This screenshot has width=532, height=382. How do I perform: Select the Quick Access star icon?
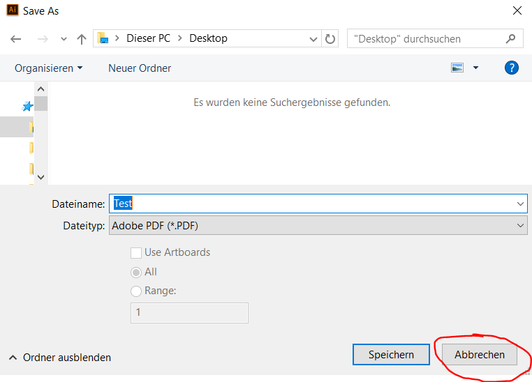28,107
